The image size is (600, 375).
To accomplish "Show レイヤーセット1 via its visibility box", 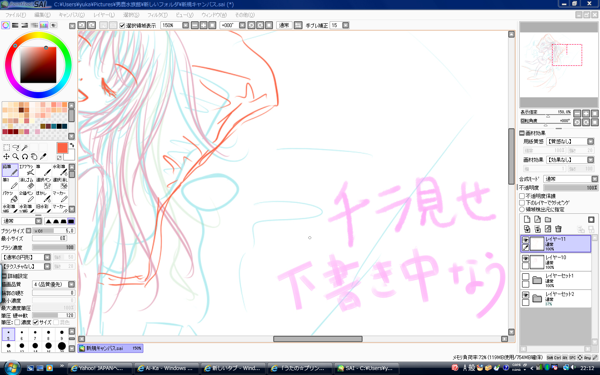I will click(525, 277).
